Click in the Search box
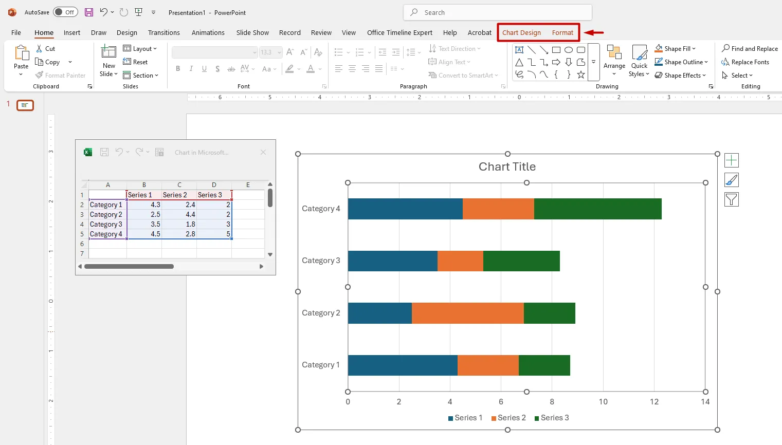 coord(497,12)
